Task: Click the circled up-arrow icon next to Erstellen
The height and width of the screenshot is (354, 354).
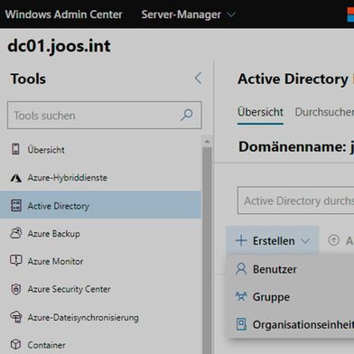Action: pos(333,240)
